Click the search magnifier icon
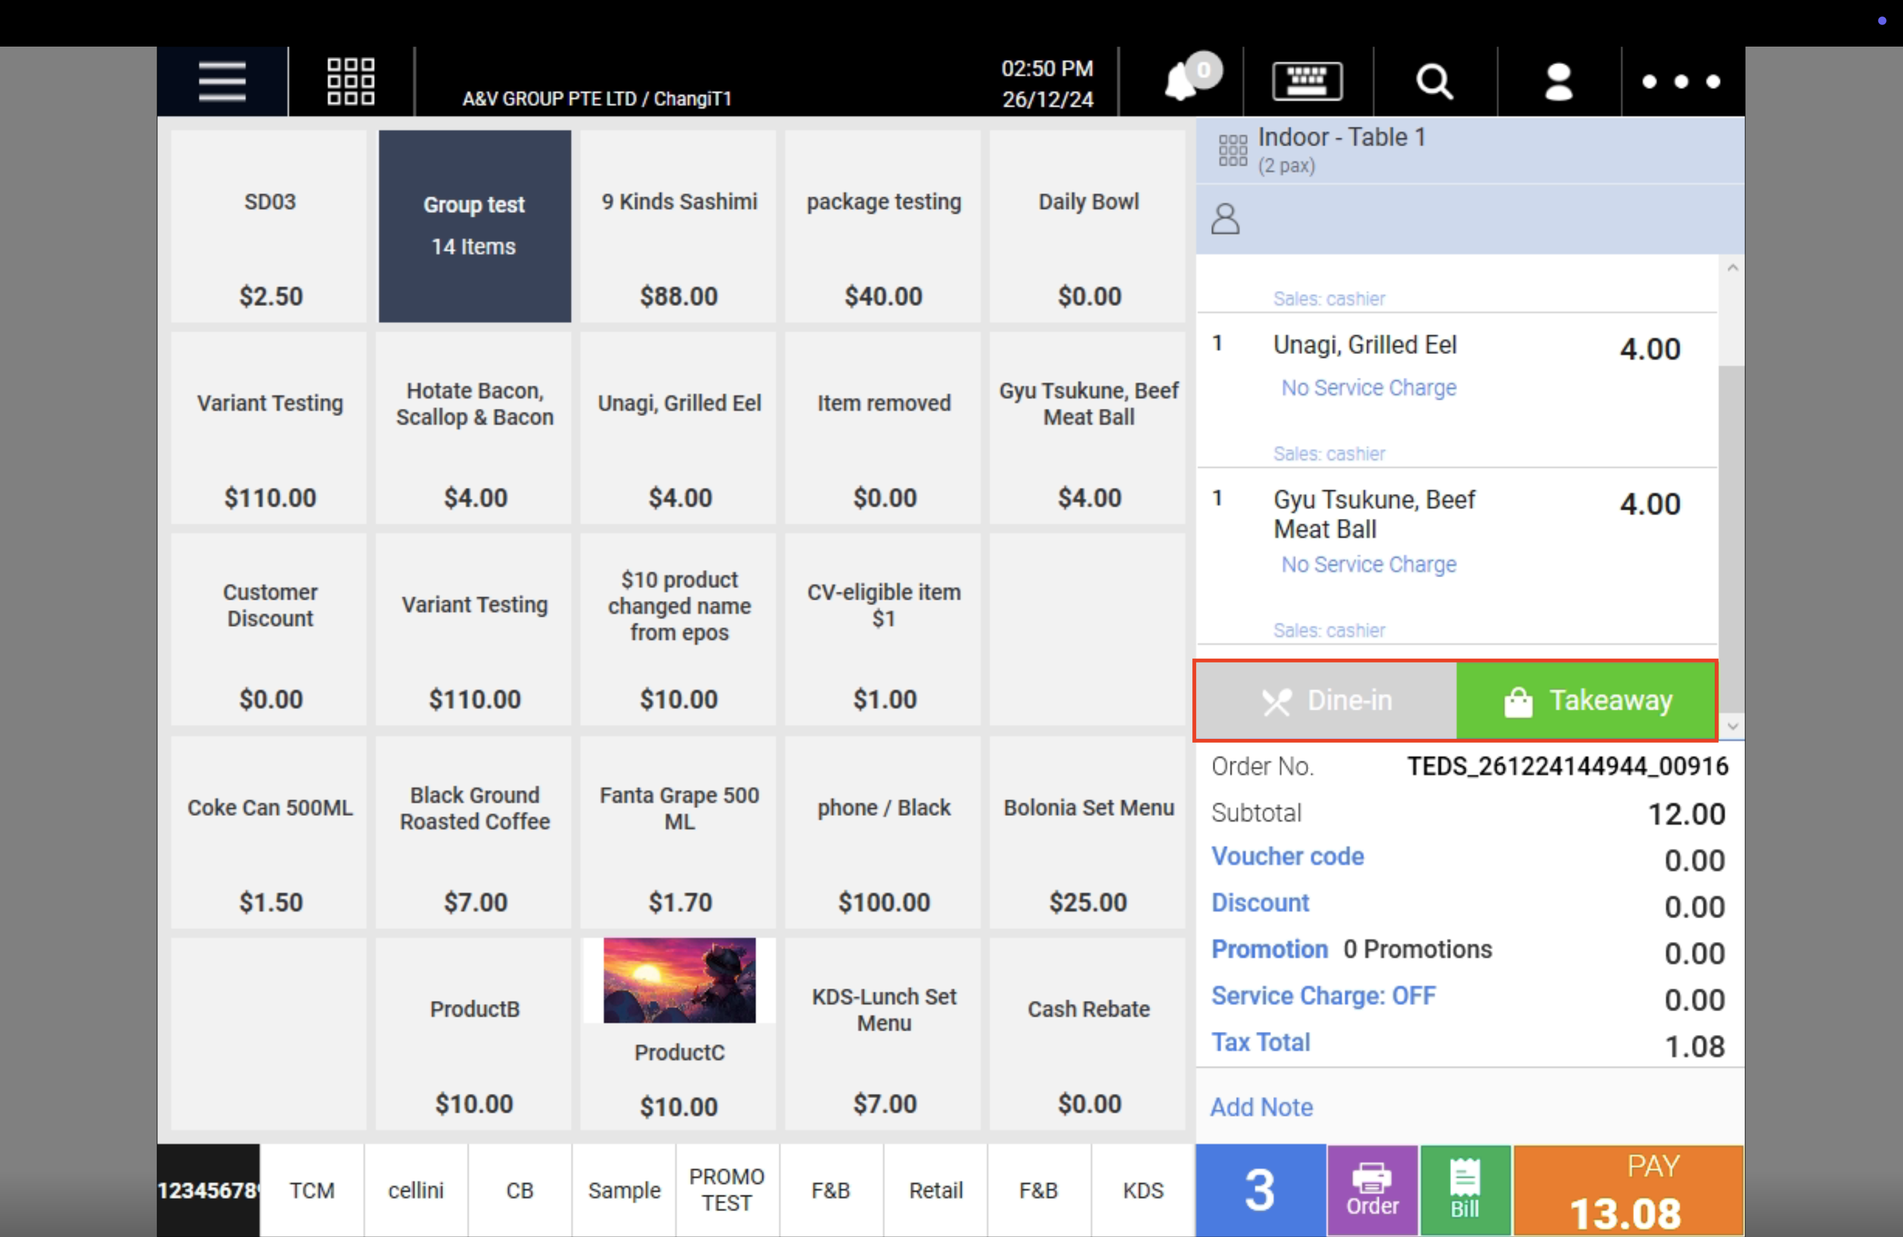This screenshot has width=1903, height=1237. pos(1434,82)
